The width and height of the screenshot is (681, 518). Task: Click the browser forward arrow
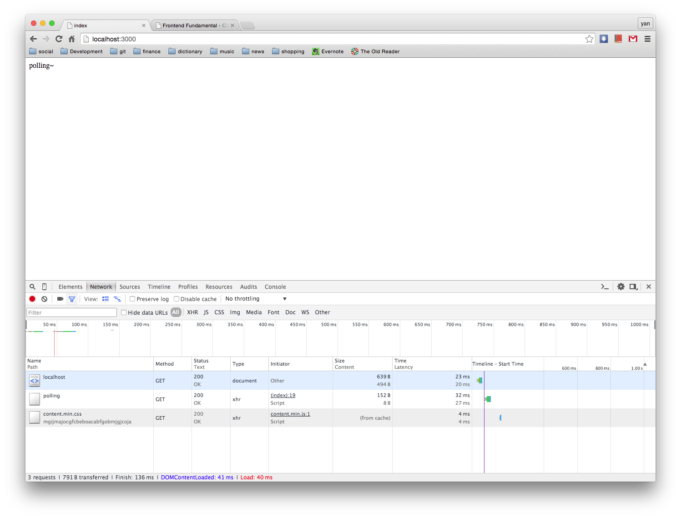point(46,39)
